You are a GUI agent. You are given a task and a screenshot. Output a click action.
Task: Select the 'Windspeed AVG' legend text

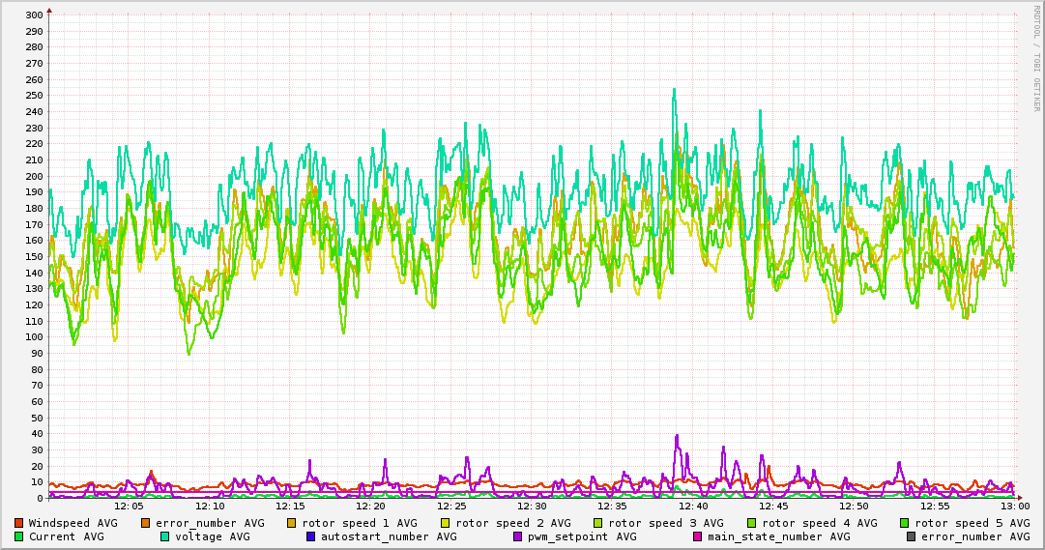(x=73, y=523)
